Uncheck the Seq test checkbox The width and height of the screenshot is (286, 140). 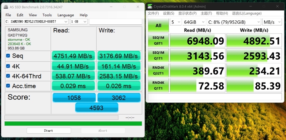click(8, 56)
